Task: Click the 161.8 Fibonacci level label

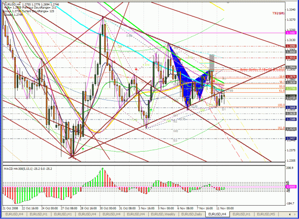Action: tap(281, 128)
